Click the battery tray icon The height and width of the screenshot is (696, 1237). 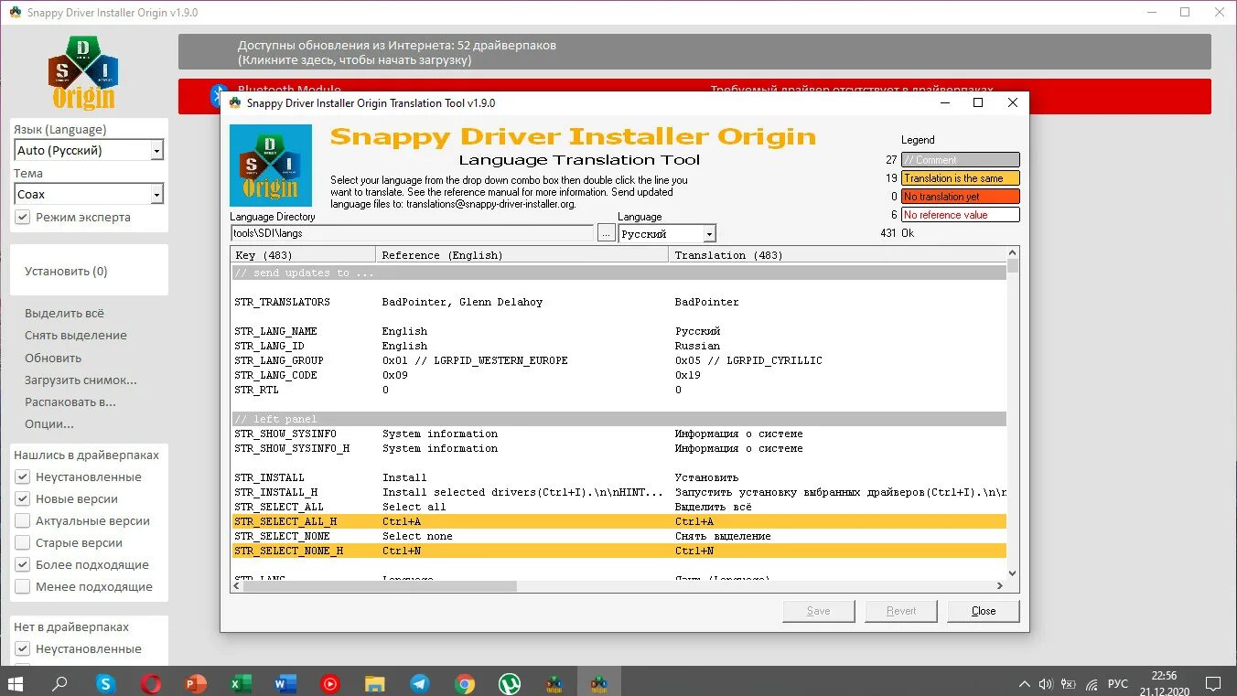click(1069, 684)
